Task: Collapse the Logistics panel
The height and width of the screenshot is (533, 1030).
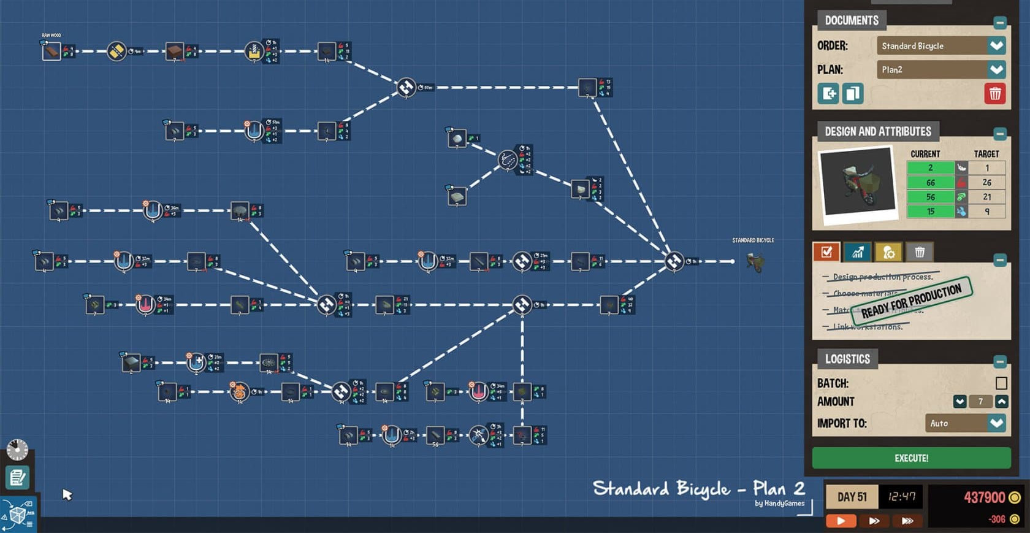Action: [1000, 361]
